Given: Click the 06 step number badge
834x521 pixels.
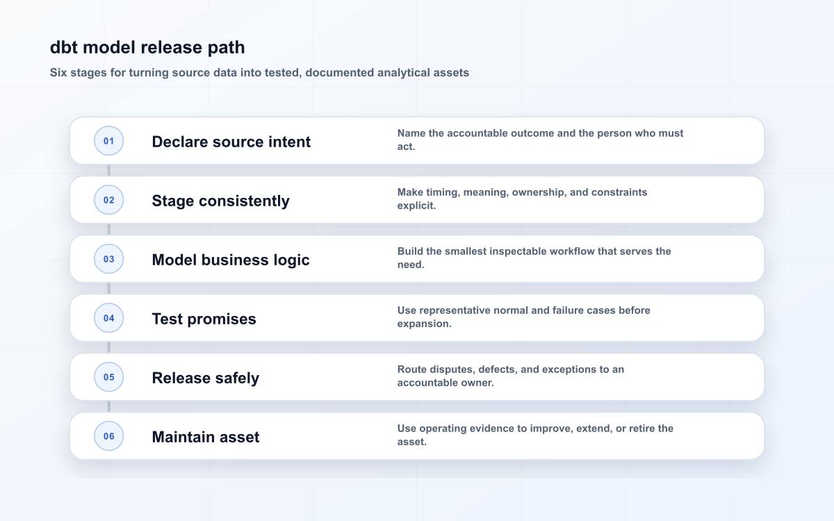Looking at the screenshot, I should [109, 436].
